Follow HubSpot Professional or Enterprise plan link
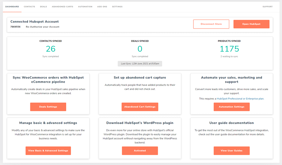 point(240,99)
